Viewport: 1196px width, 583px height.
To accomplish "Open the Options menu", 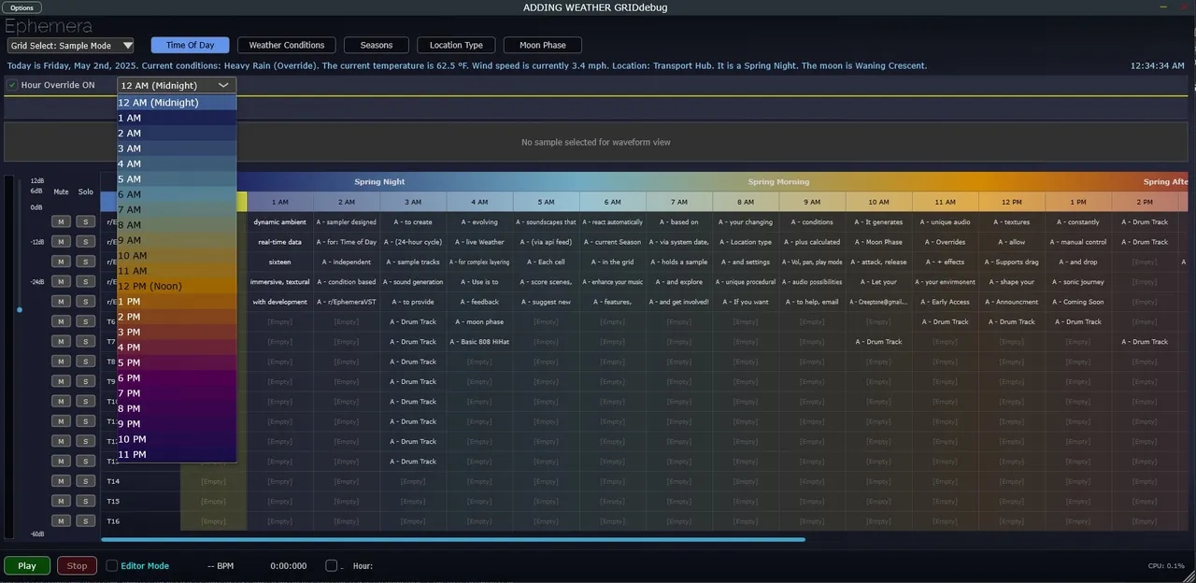I will click(22, 7).
